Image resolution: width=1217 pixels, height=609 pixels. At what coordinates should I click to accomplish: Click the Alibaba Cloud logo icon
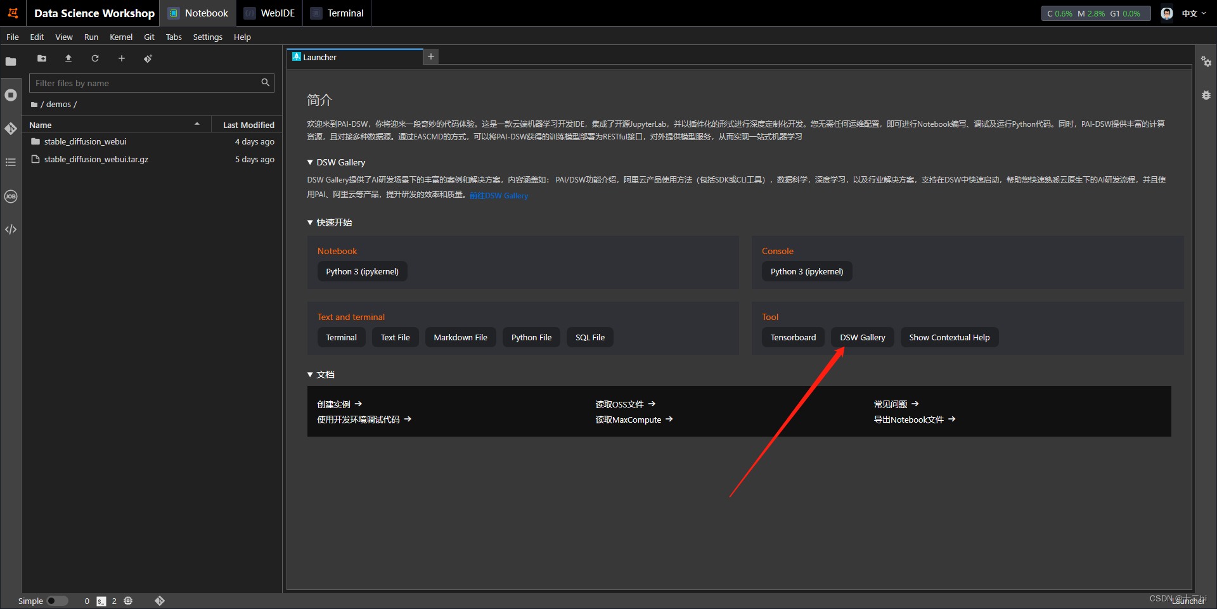[13, 13]
